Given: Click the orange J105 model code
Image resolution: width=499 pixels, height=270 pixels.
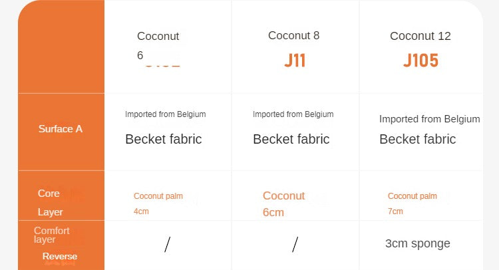Looking at the screenshot, I should pyautogui.click(x=420, y=61).
